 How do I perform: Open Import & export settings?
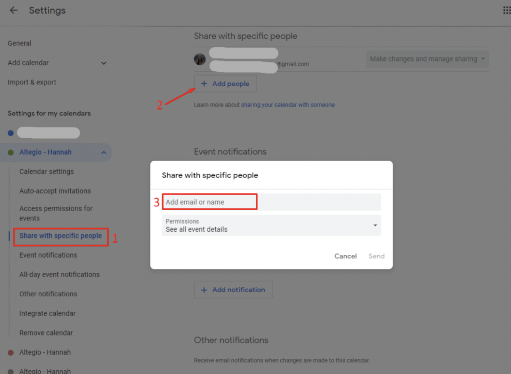pos(32,82)
